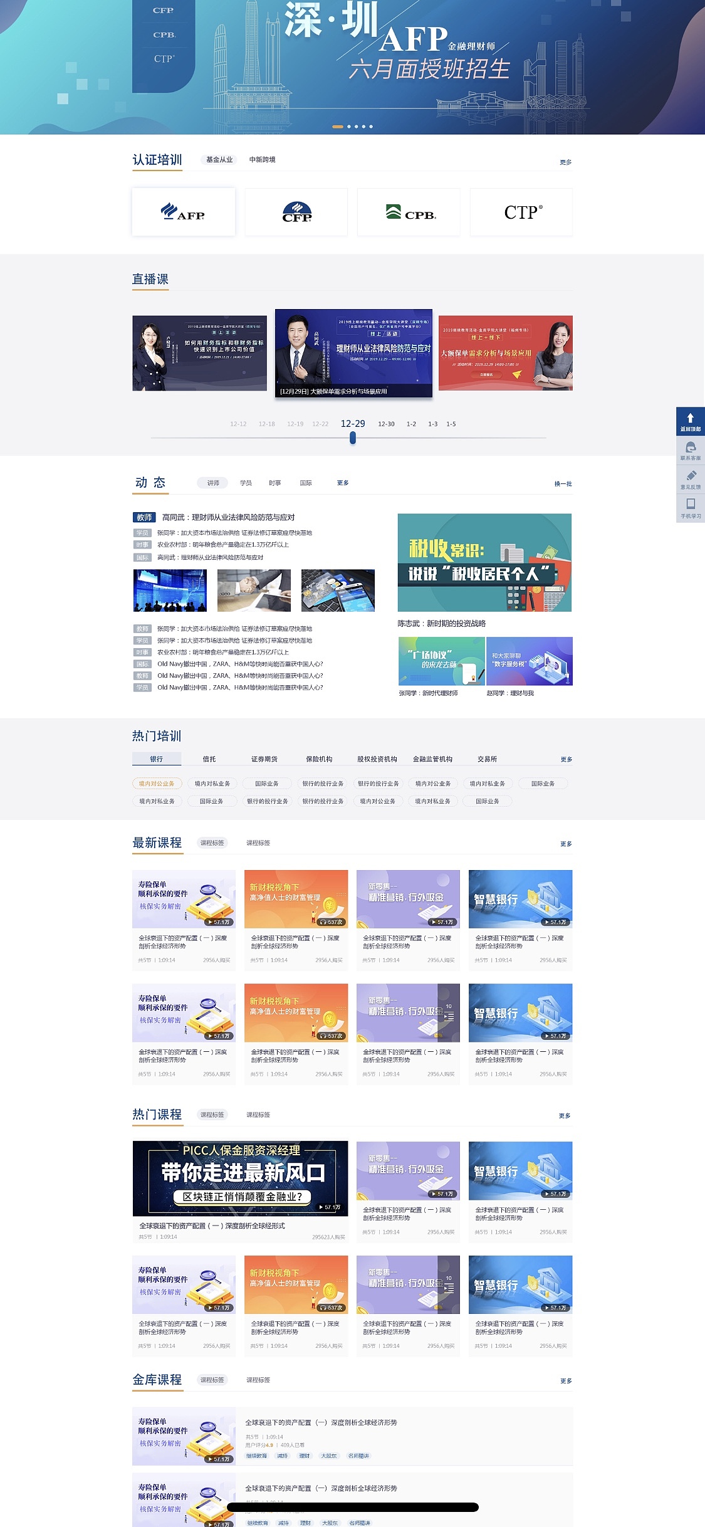Open the CTP certification logo card
This screenshot has height=1527, width=705.
pyautogui.click(x=521, y=212)
